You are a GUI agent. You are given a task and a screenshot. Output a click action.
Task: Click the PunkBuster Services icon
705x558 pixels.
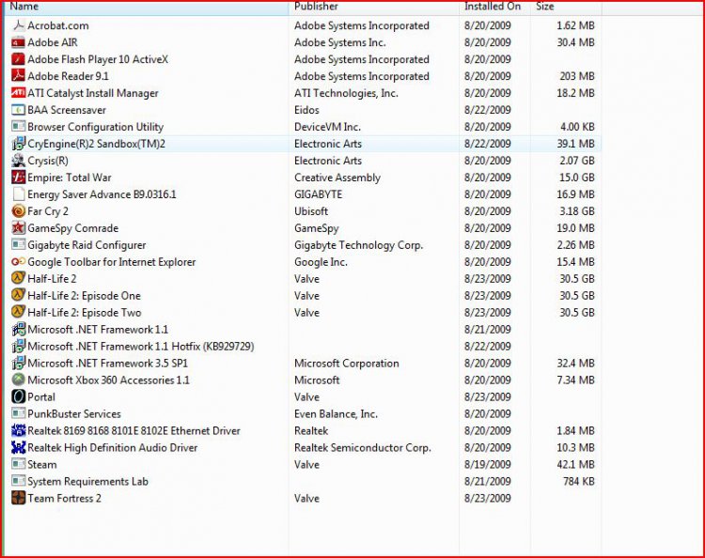click(x=19, y=413)
